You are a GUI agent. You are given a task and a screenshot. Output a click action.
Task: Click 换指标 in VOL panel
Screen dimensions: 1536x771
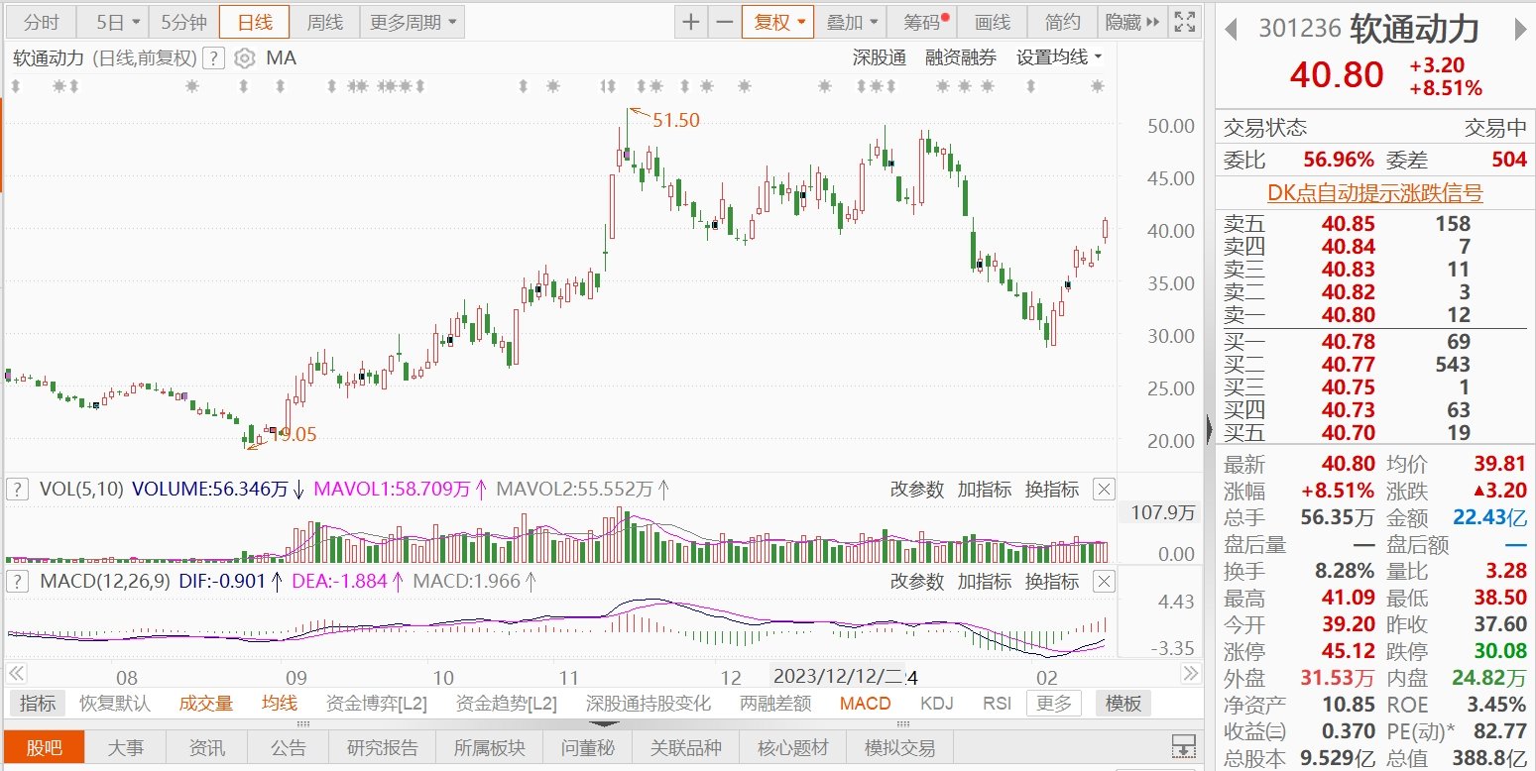(1052, 489)
